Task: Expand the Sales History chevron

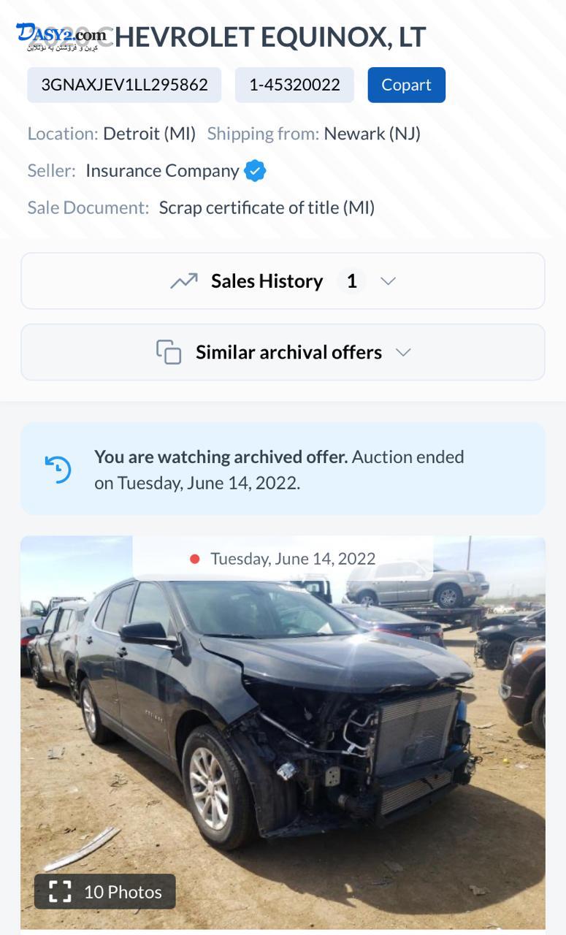Action: tap(389, 281)
